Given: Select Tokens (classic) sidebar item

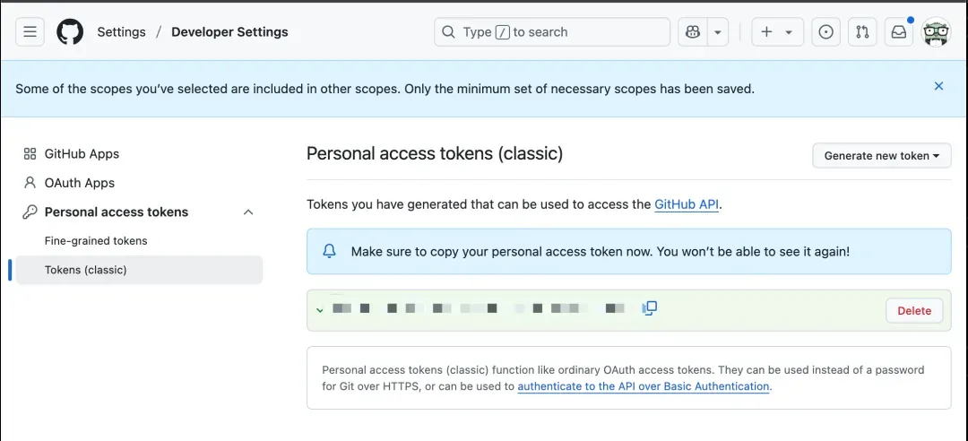Looking at the screenshot, I should (x=139, y=270).
